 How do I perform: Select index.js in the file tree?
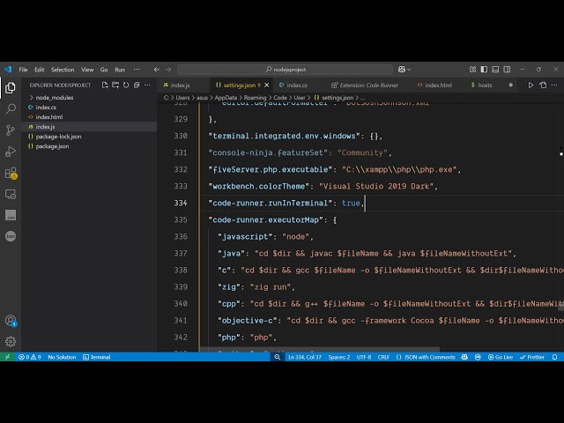click(x=89, y=127)
